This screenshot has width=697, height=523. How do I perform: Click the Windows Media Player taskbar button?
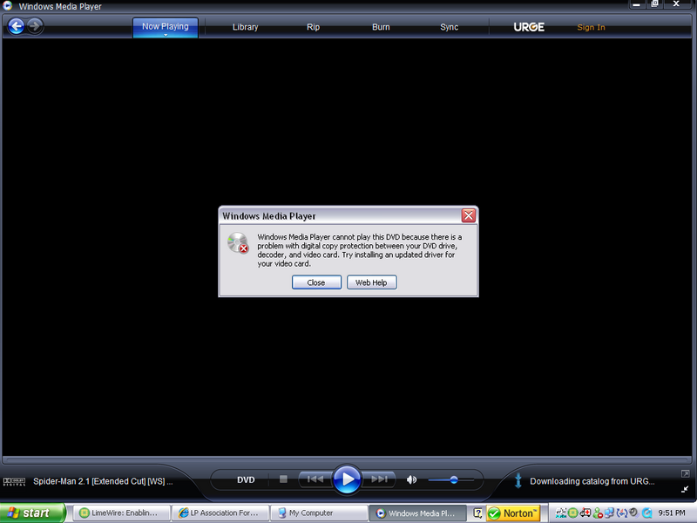[x=418, y=513]
